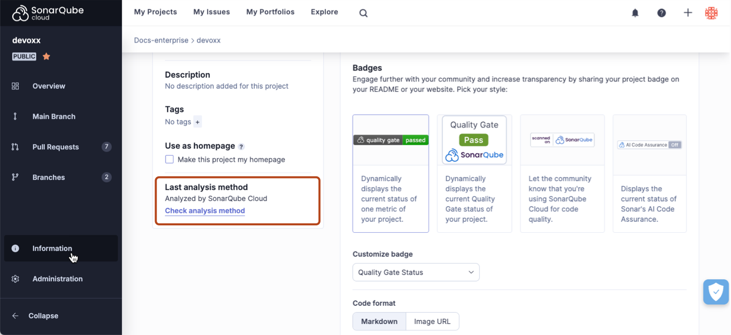Click the SonarQube Cloud logo
The height and width of the screenshot is (335, 731).
pyautogui.click(x=48, y=13)
